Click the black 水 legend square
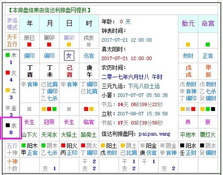Screen dimensions: 223x175 tap(8, 125)
